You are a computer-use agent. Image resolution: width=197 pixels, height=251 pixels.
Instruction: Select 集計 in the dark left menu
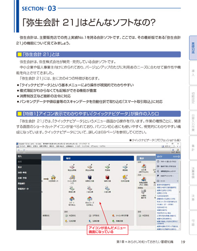20,167
